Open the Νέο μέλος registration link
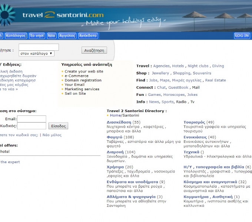Screen dimensions: 252x222 [x=52, y=135]
